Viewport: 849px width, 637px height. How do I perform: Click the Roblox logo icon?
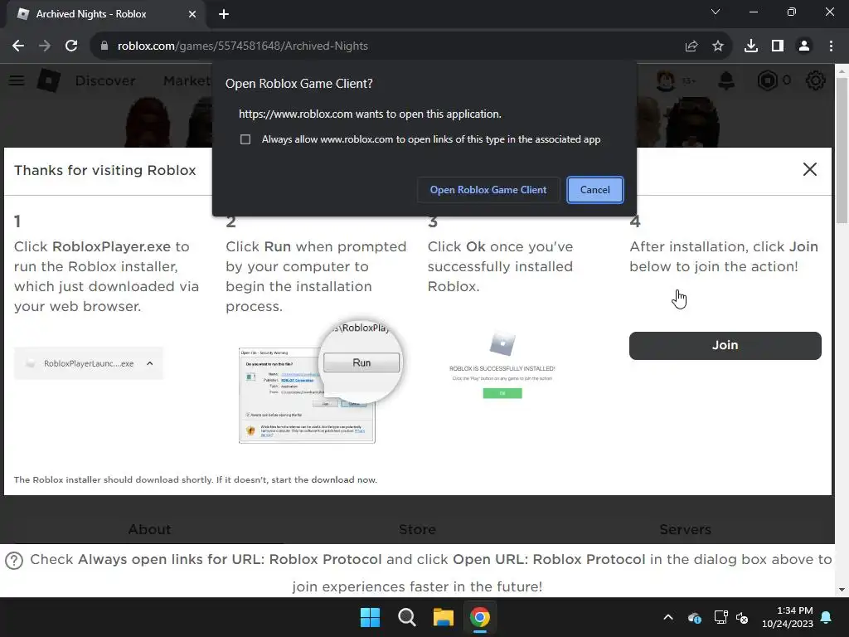click(x=49, y=80)
